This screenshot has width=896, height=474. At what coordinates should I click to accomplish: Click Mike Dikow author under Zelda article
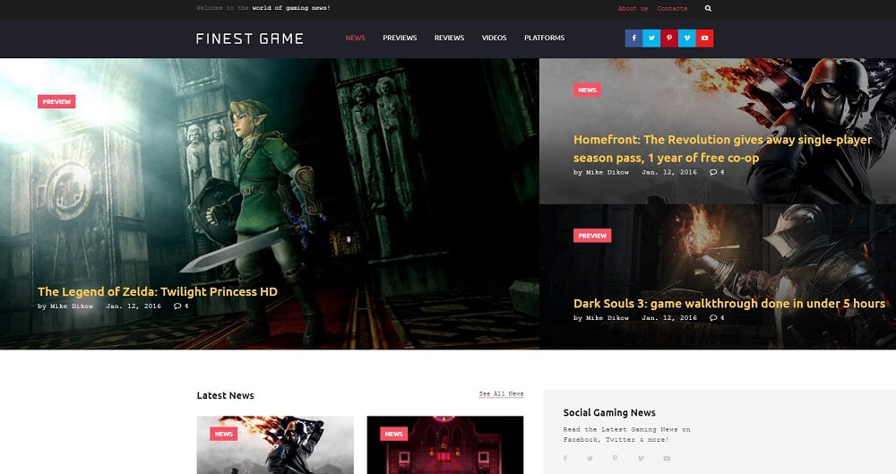coord(72,306)
